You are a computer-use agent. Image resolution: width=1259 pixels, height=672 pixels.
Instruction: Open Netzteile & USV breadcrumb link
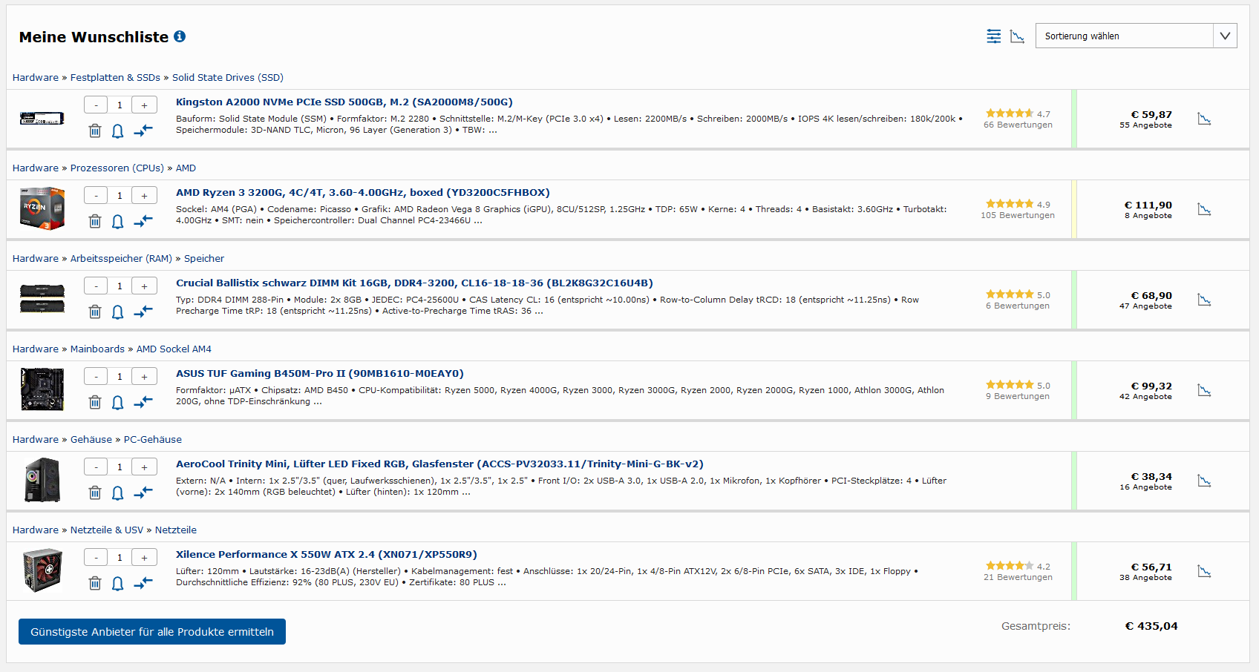tap(107, 530)
